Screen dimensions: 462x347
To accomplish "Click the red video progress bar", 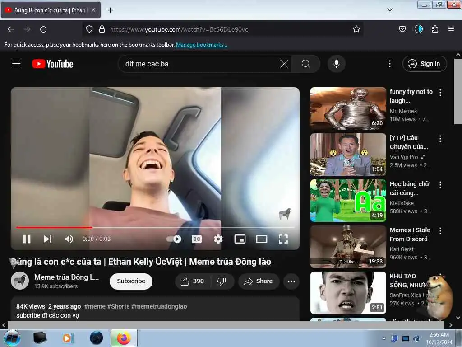I will (x=54, y=228).
